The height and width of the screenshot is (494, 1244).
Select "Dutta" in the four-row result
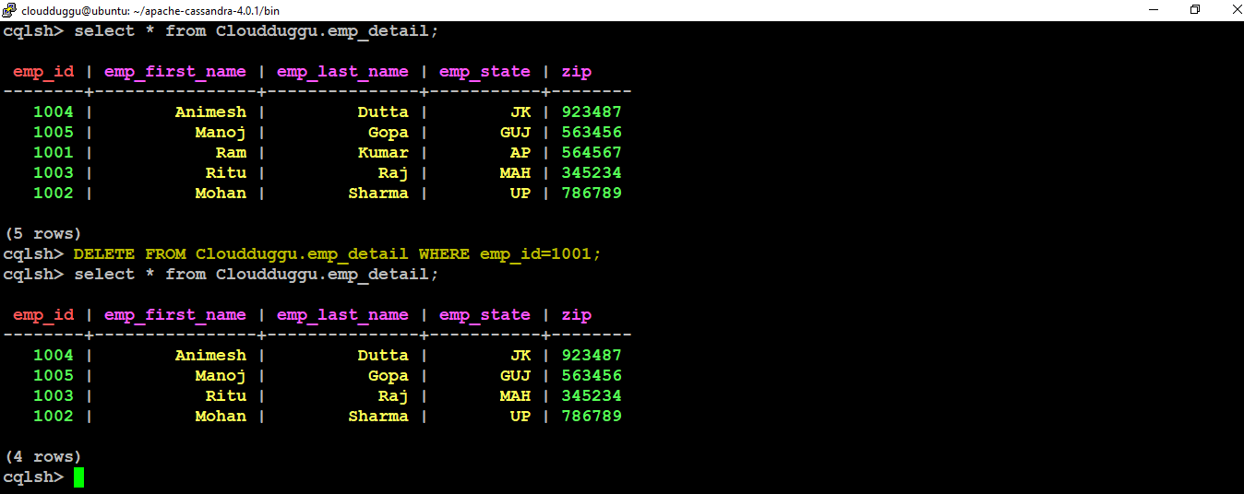tap(383, 356)
